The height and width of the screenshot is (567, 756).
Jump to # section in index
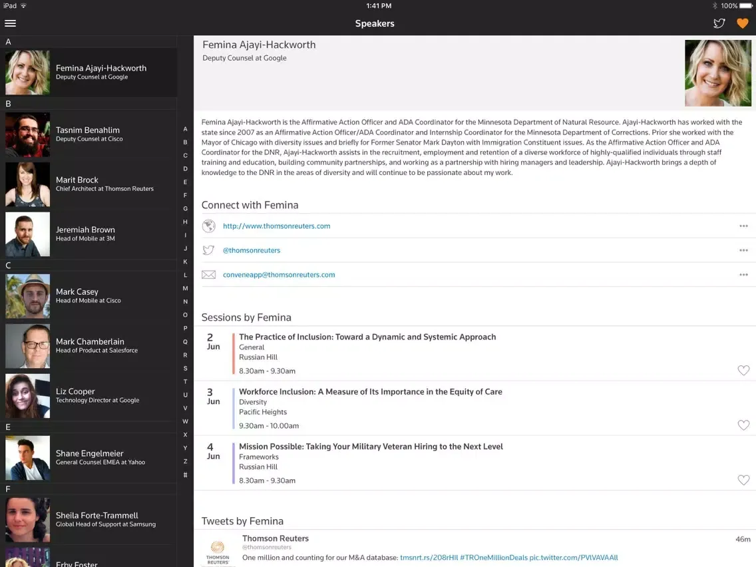pos(185,475)
